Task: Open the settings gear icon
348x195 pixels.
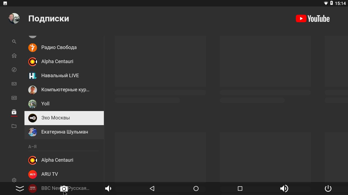Action: 14,180
